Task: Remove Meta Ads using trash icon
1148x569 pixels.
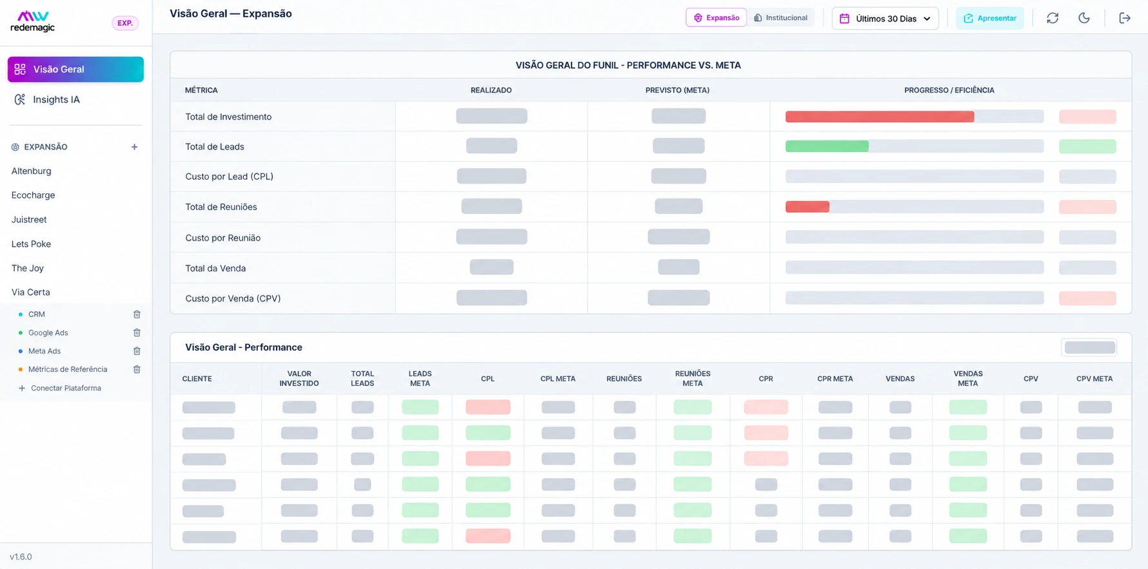Action: click(137, 351)
